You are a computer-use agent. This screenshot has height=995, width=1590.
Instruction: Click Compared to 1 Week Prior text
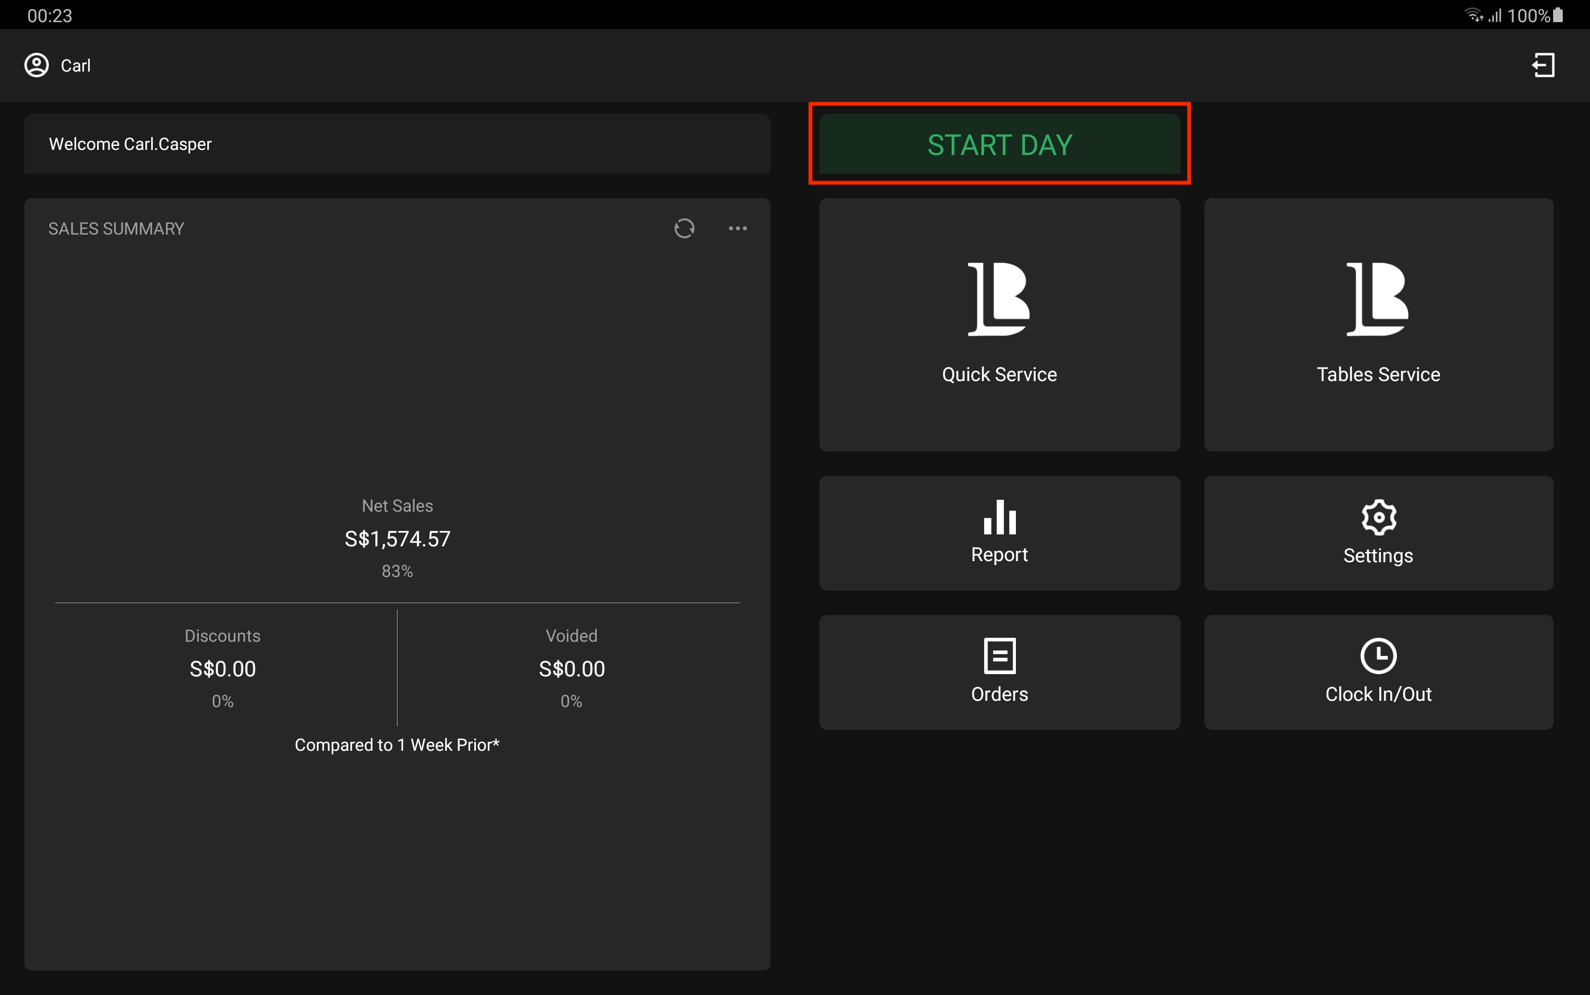tap(397, 745)
